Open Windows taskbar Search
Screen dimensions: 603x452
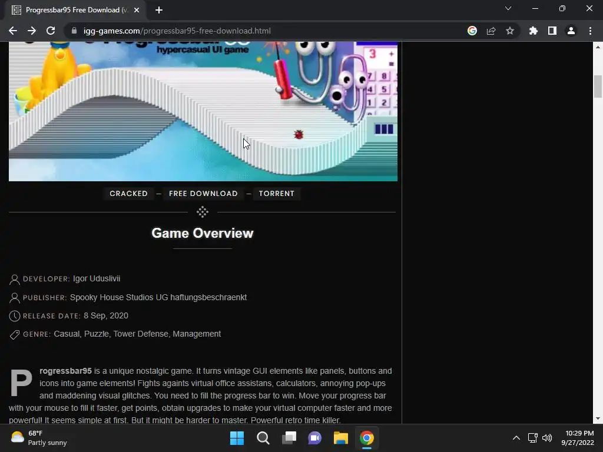pos(263,438)
